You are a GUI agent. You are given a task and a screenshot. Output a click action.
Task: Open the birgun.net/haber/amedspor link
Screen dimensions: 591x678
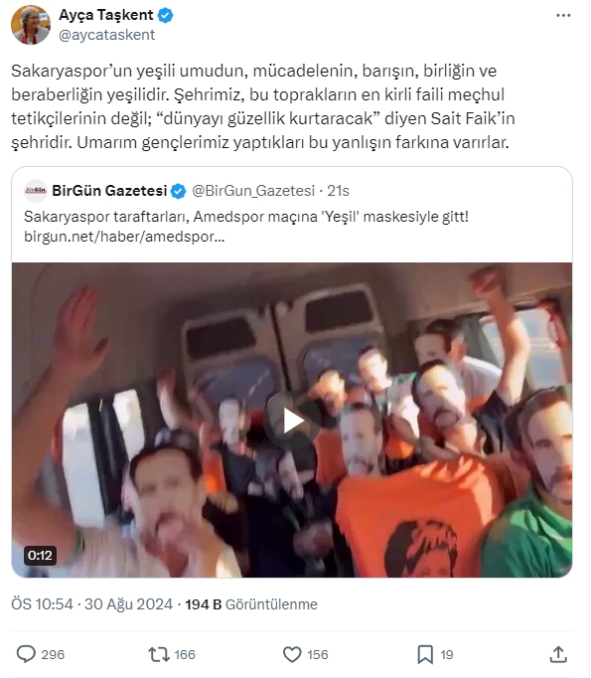tap(124, 237)
